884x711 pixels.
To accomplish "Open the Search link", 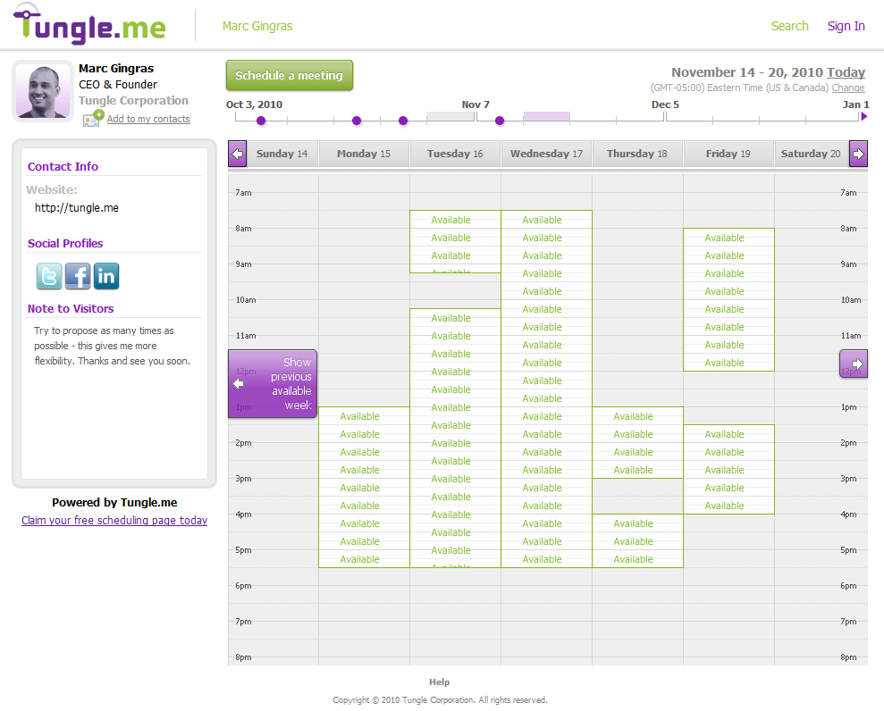I will [789, 26].
